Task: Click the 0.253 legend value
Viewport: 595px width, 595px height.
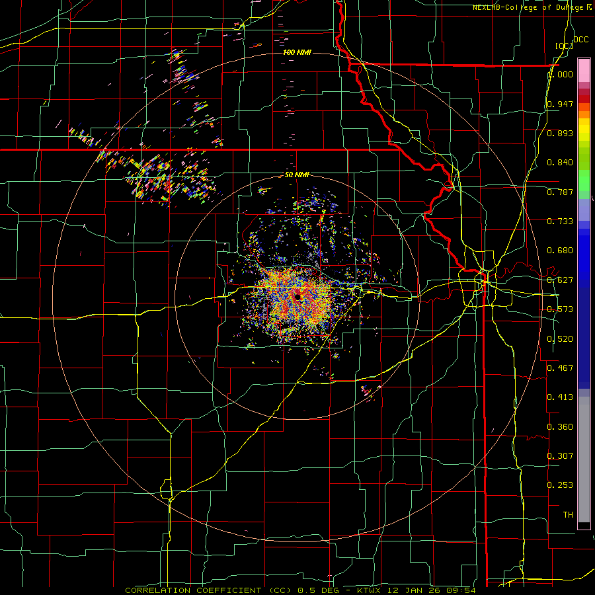Action: (x=560, y=485)
